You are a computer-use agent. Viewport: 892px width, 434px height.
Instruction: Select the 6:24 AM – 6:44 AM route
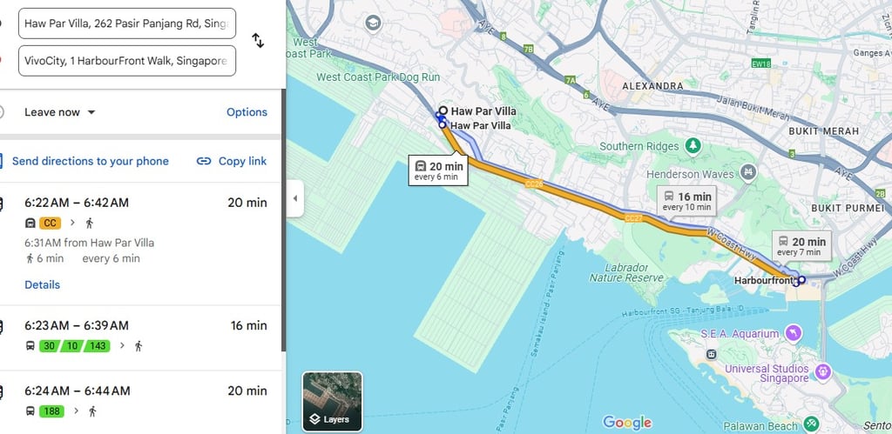[140, 402]
